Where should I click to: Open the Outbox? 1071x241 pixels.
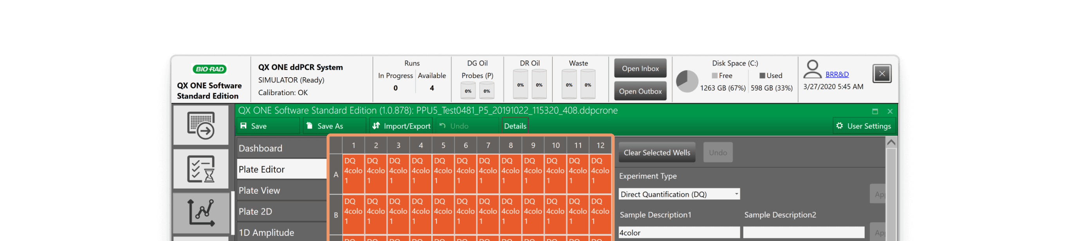point(640,91)
